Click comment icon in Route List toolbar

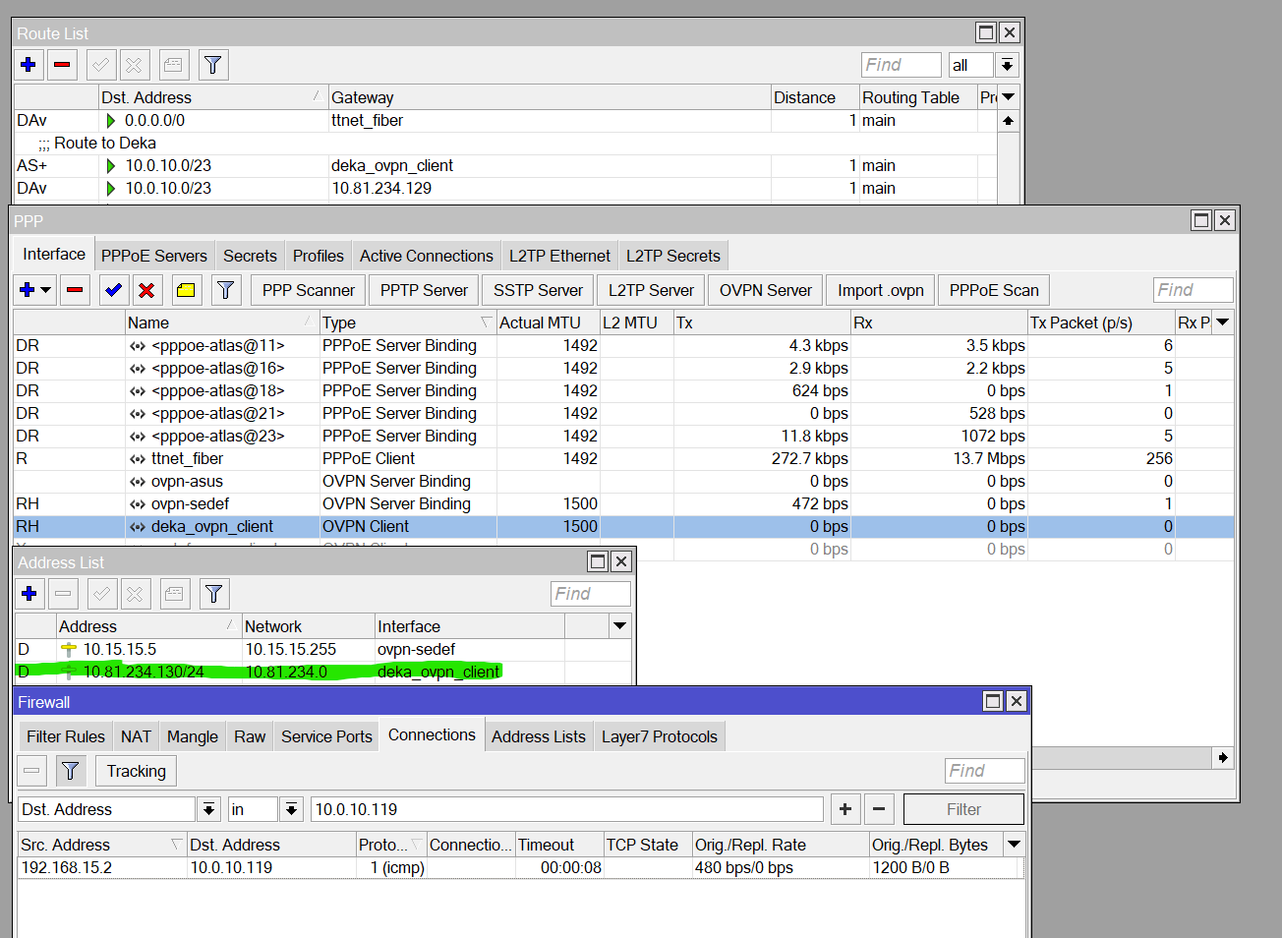pyautogui.click(x=173, y=65)
